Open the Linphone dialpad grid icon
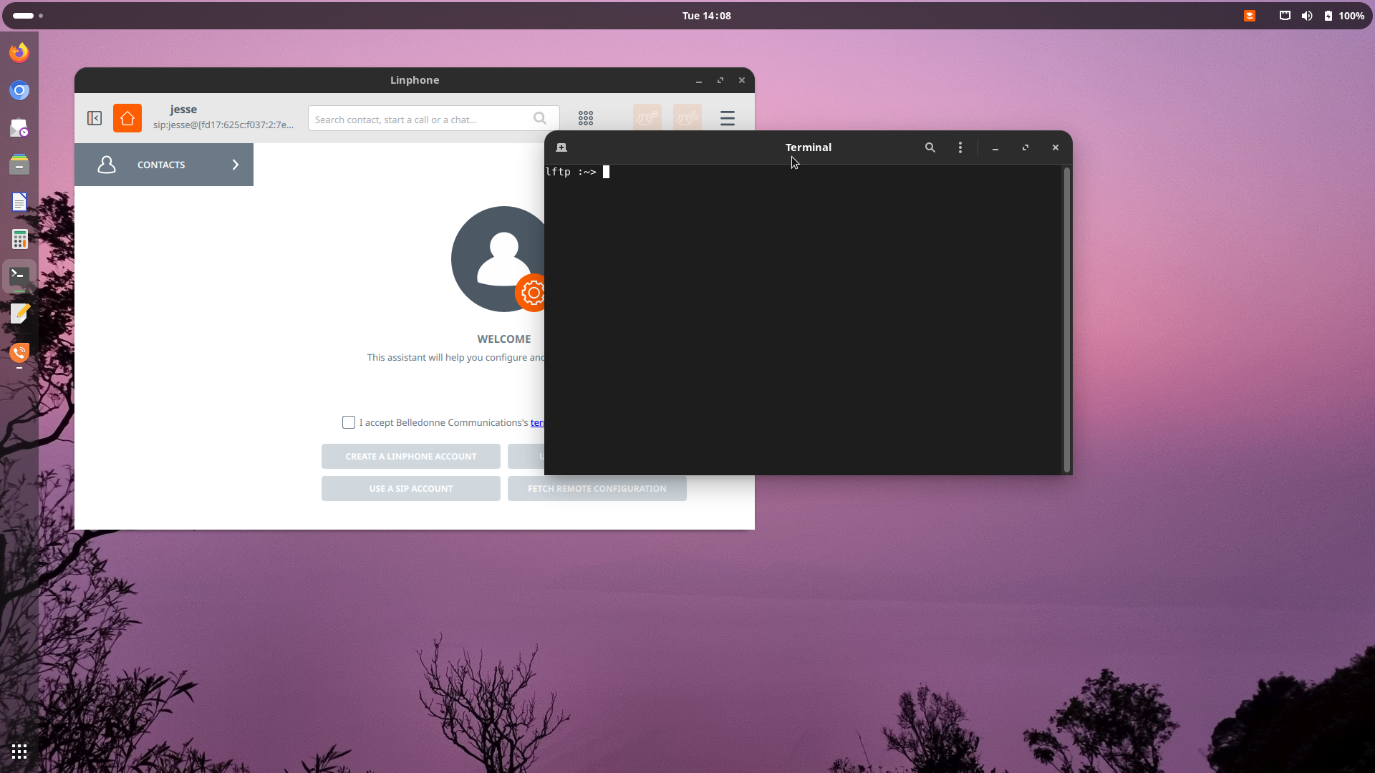The height and width of the screenshot is (773, 1375). click(586, 118)
